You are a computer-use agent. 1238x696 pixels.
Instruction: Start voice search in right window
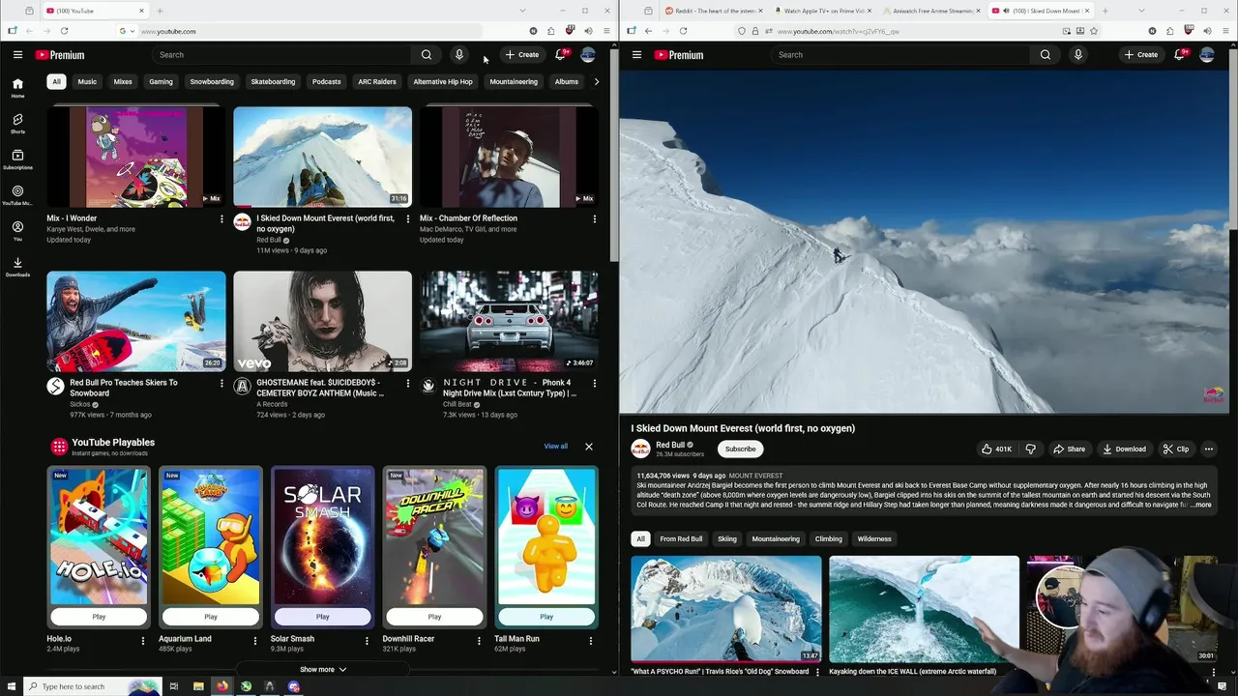[x=1078, y=55]
